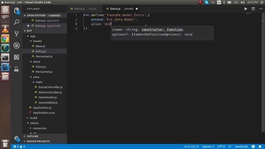Launch Google Chrome from the dock
Image resolution: width=265 pixels, height=149 pixels.
(5, 39)
